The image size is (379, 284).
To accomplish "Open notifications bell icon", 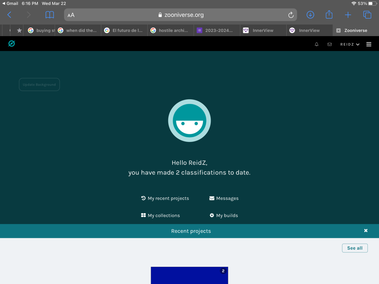I will pos(317,44).
